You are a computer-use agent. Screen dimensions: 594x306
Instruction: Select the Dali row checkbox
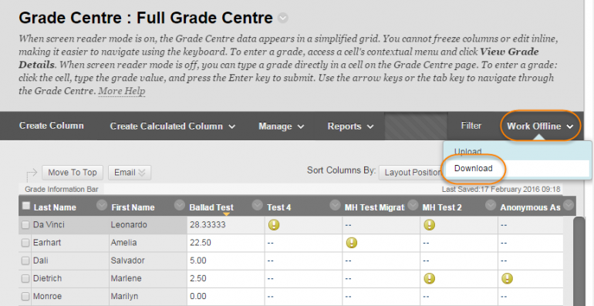pyautogui.click(x=25, y=261)
